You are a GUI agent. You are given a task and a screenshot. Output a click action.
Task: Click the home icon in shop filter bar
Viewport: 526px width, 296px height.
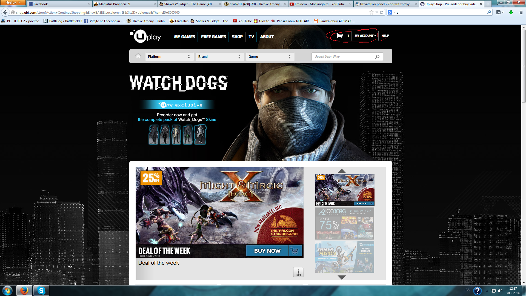point(138,56)
